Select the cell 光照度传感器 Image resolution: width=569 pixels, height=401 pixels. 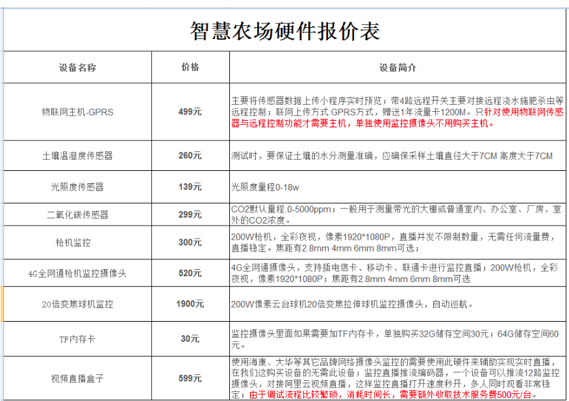tap(78, 187)
